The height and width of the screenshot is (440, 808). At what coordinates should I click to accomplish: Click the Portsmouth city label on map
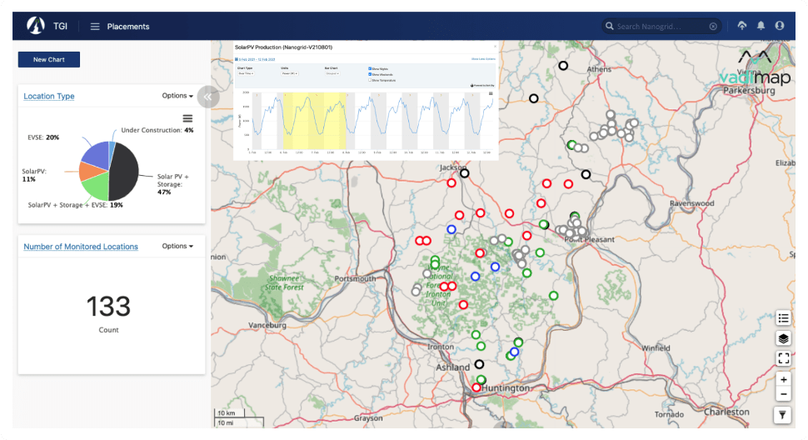(x=355, y=278)
